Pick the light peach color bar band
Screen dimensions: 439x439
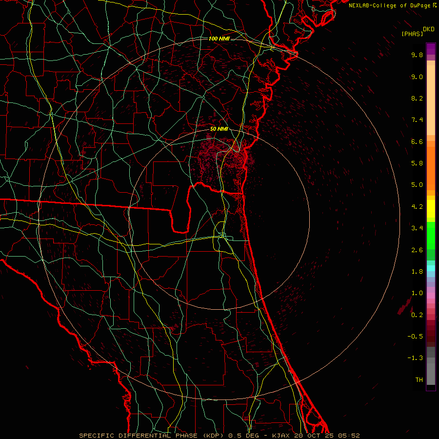431,100
